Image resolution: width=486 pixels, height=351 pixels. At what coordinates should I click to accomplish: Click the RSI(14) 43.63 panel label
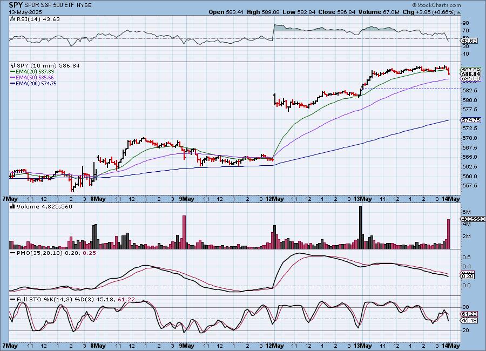38,19
